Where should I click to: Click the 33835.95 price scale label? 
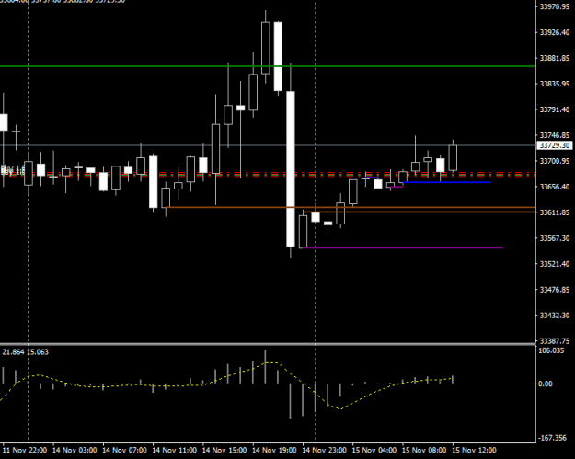(x=555, y=84)
